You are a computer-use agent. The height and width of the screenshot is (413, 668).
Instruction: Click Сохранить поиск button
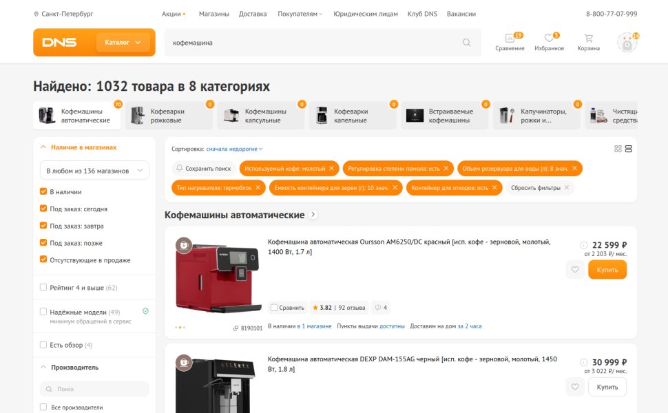pyautogui.click(x=204, y=168)
